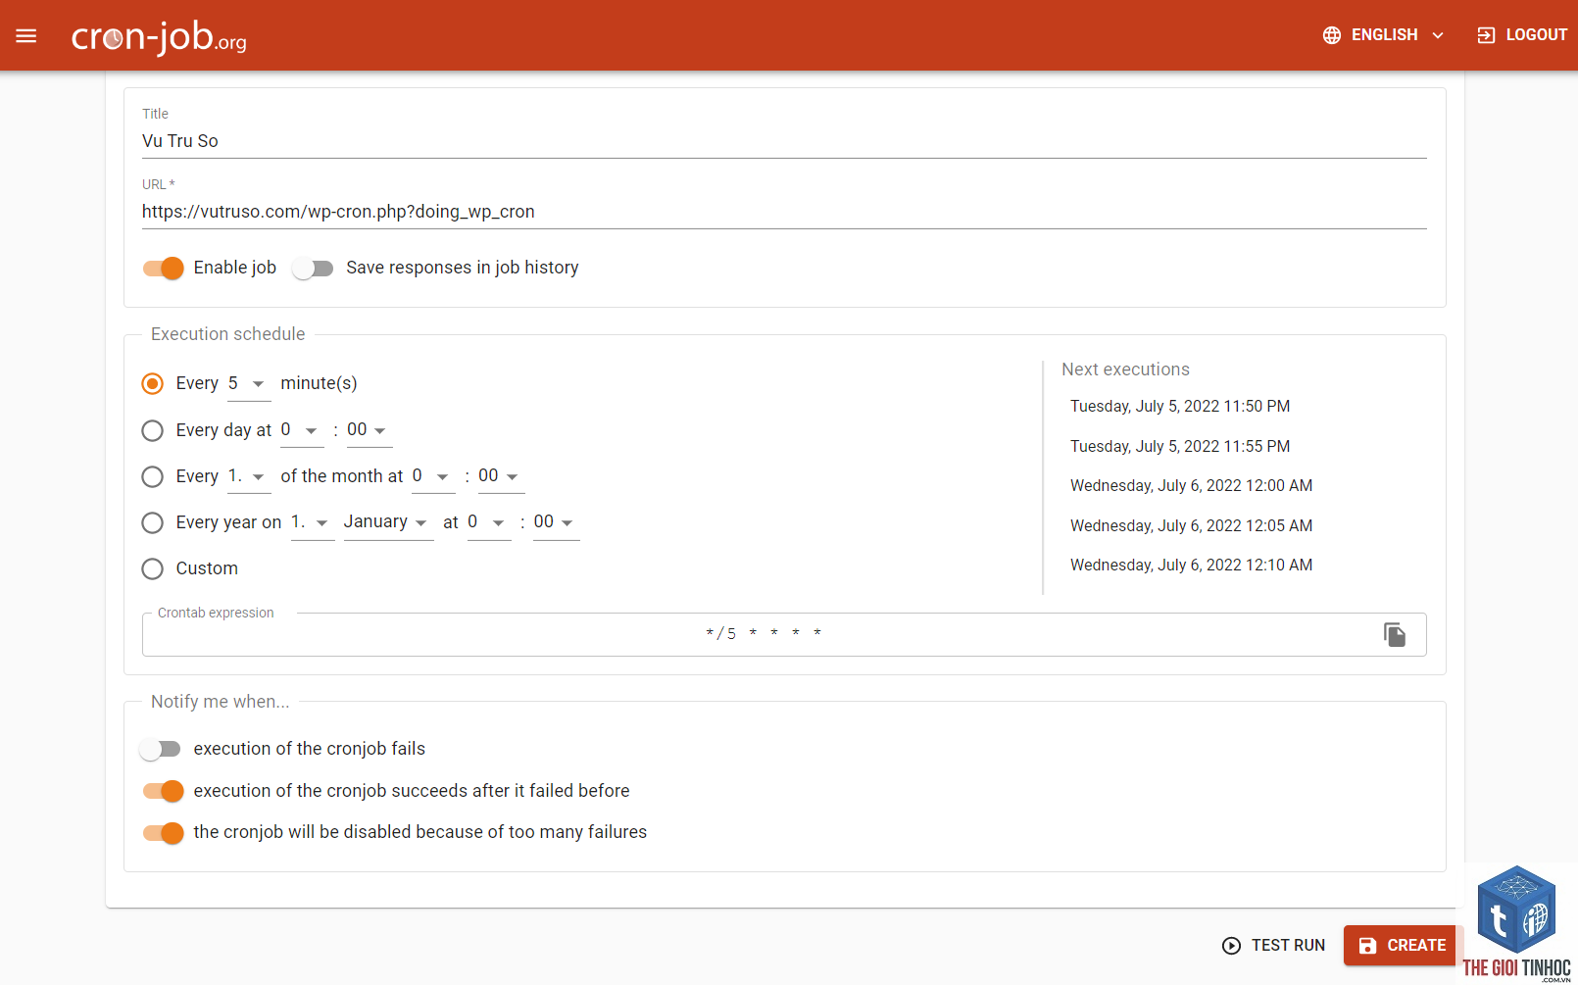Open the day dropdown in yearly row
Screen dimensions: 1578x985
[x=313, y=522]
